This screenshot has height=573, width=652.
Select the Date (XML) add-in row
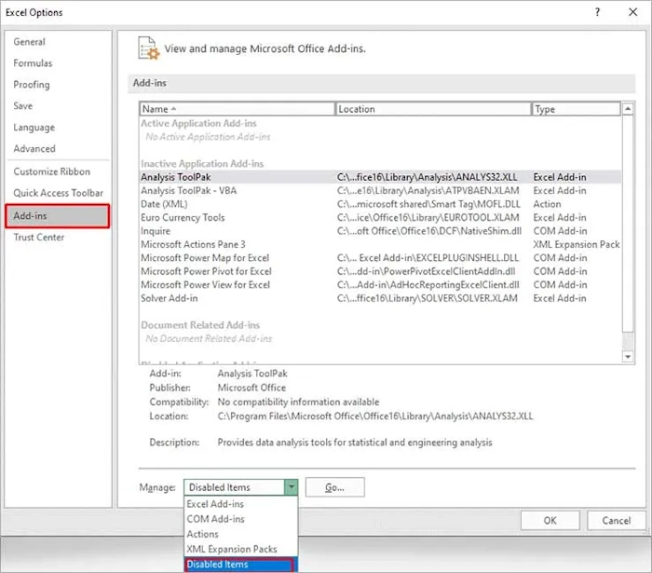pyautogui.click(x=380, y=204)
